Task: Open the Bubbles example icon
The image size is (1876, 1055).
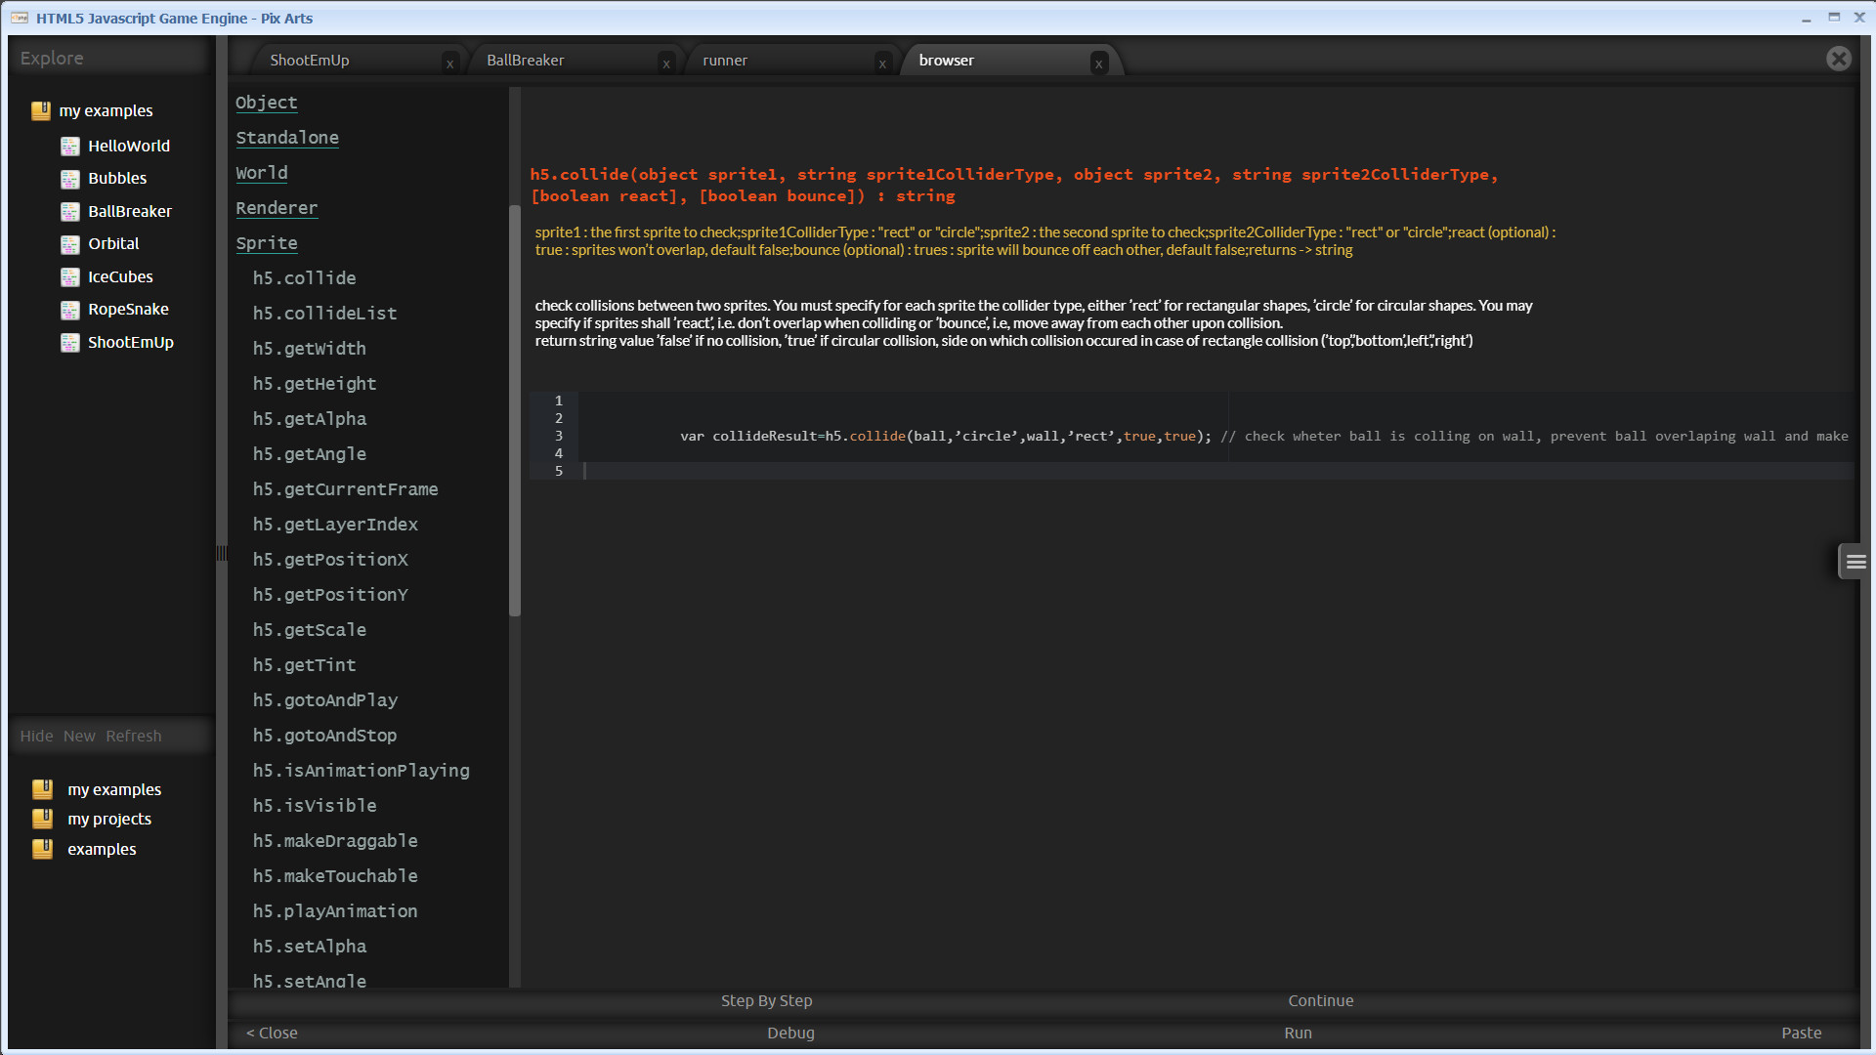Action: [69, 178]
